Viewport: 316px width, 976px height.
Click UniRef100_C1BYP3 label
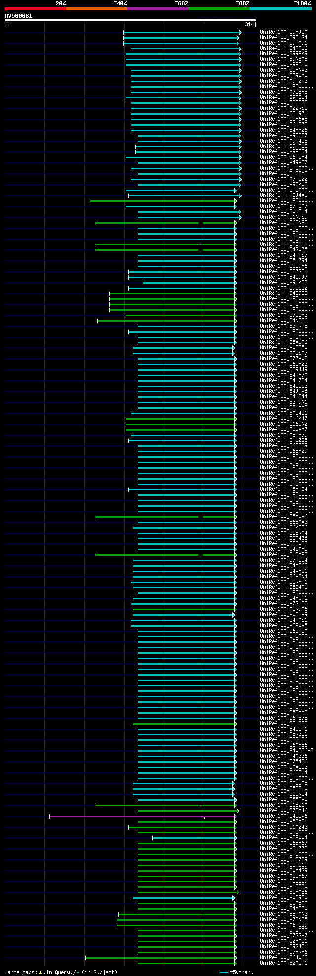click(x=283, y=554)
